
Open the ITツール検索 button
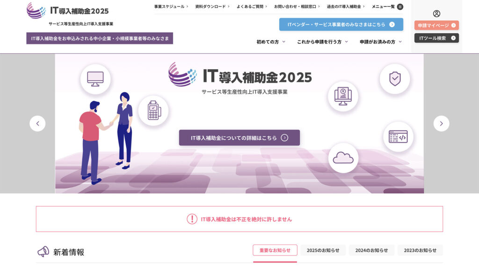[x=436, y=38]
